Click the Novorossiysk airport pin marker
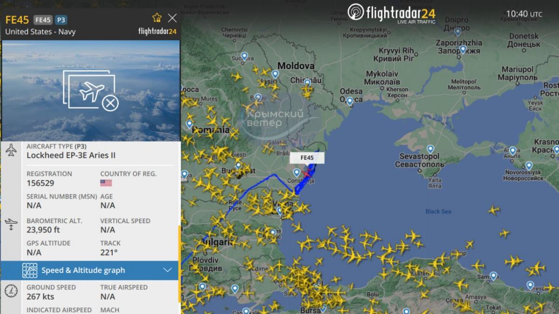559x314 pixels. click(529, 166)
